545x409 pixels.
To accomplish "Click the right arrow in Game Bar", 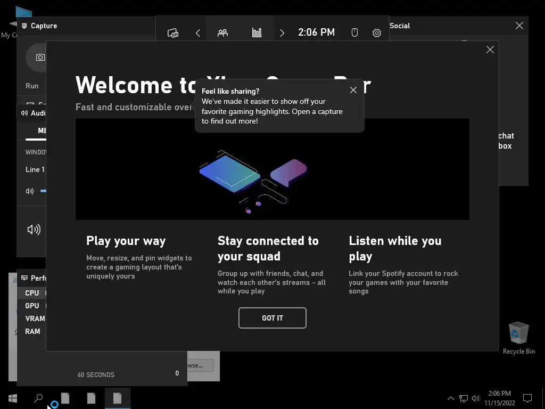I will 282,33.
